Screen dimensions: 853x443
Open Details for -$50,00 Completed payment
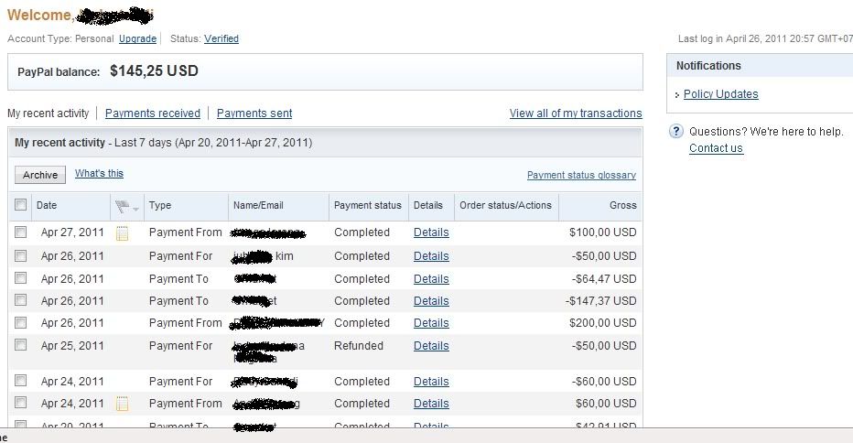pyautogui.click(x=431, y=256)
